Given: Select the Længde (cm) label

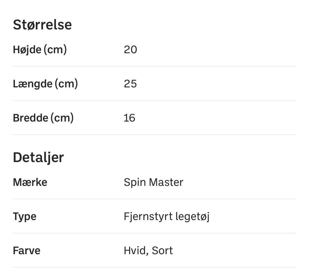Looking at the screenshot, I should 45,84.
